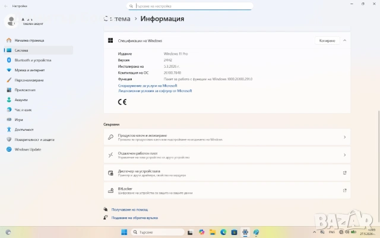Open BitLocker drive encryption entry
The image size is (380, 238).
[x=227, y=190]
